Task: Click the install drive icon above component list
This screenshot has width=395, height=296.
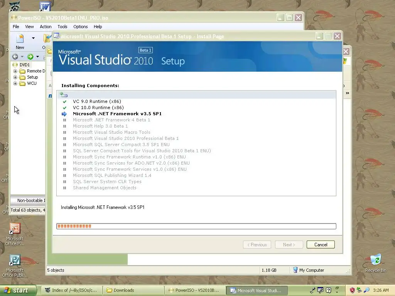Action: pyautogui.click(x=64, y=95)
